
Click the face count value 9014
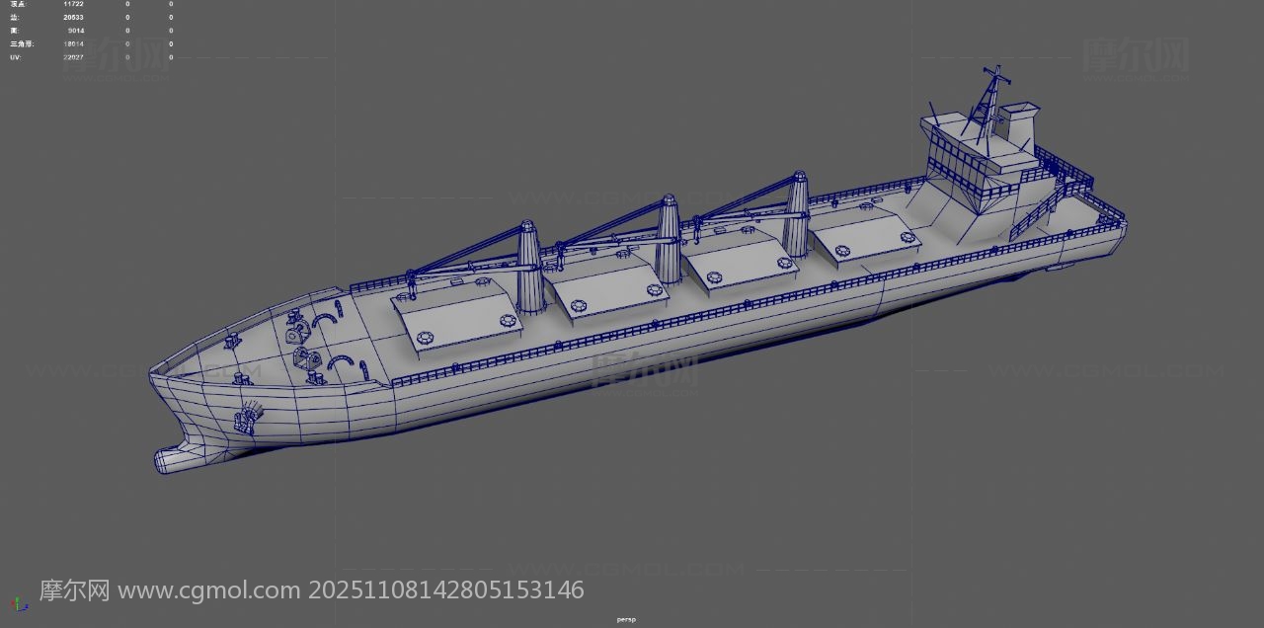point(76,31)
